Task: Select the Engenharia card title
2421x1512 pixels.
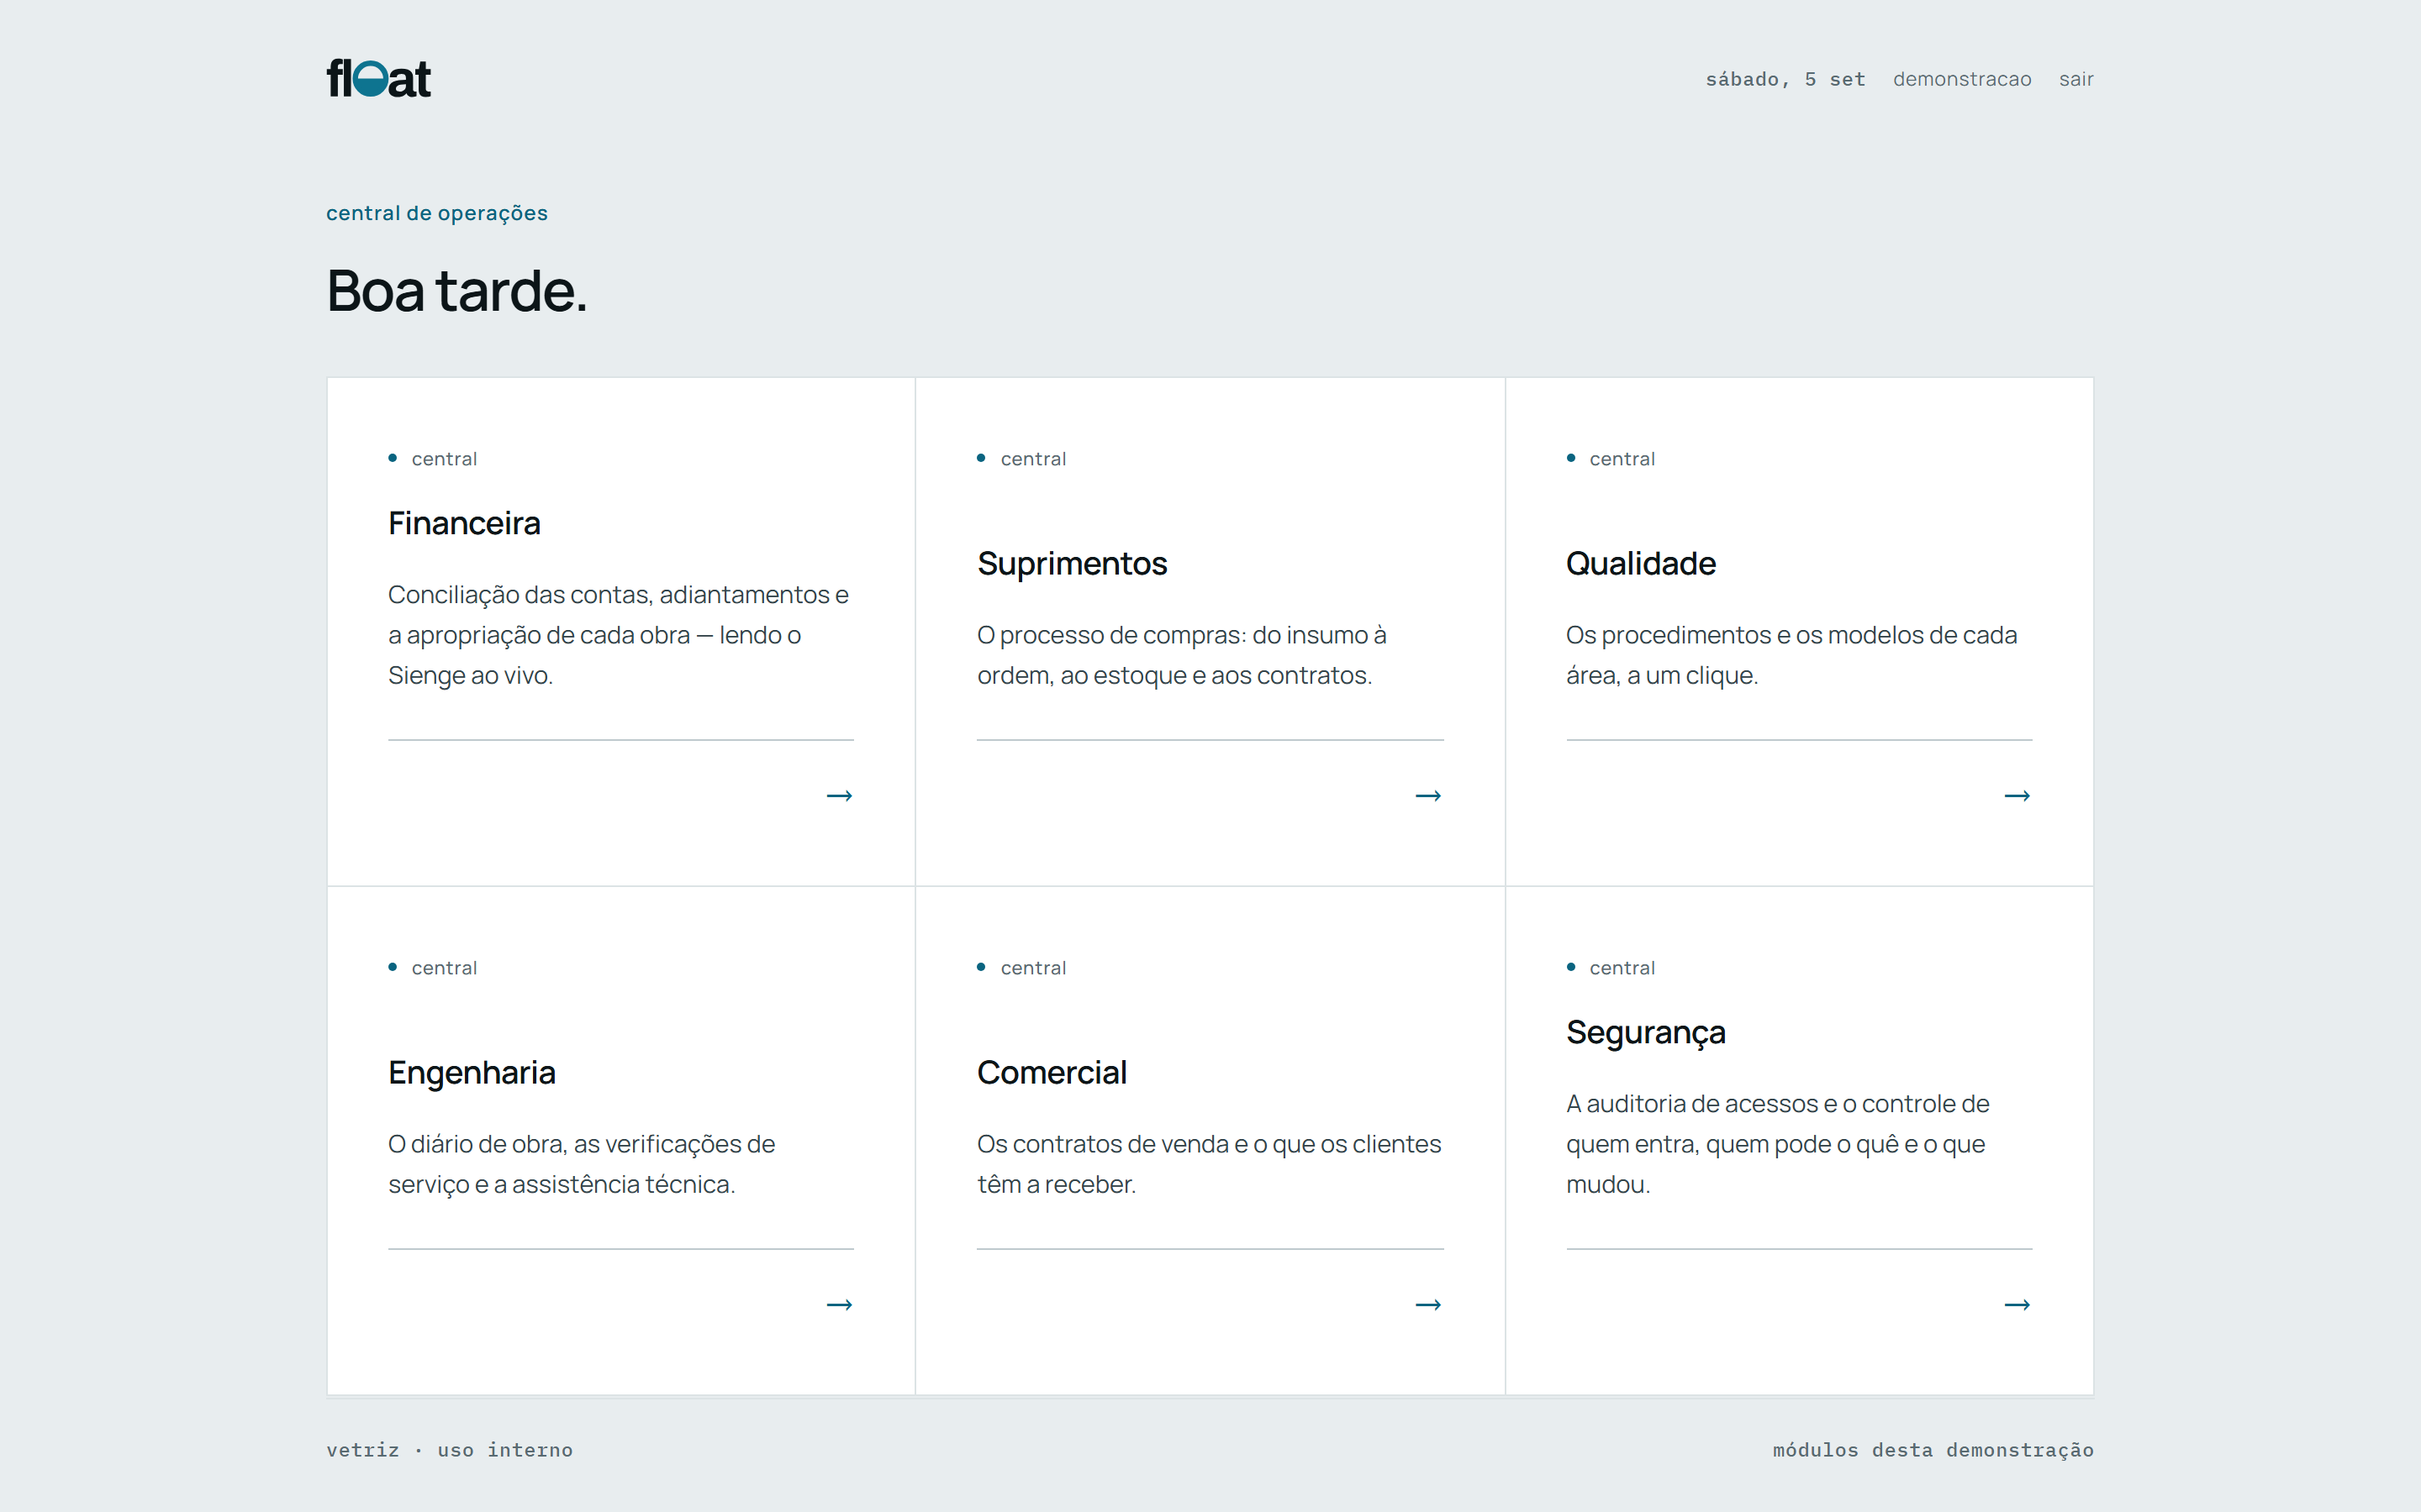Action: point(472,1073)
